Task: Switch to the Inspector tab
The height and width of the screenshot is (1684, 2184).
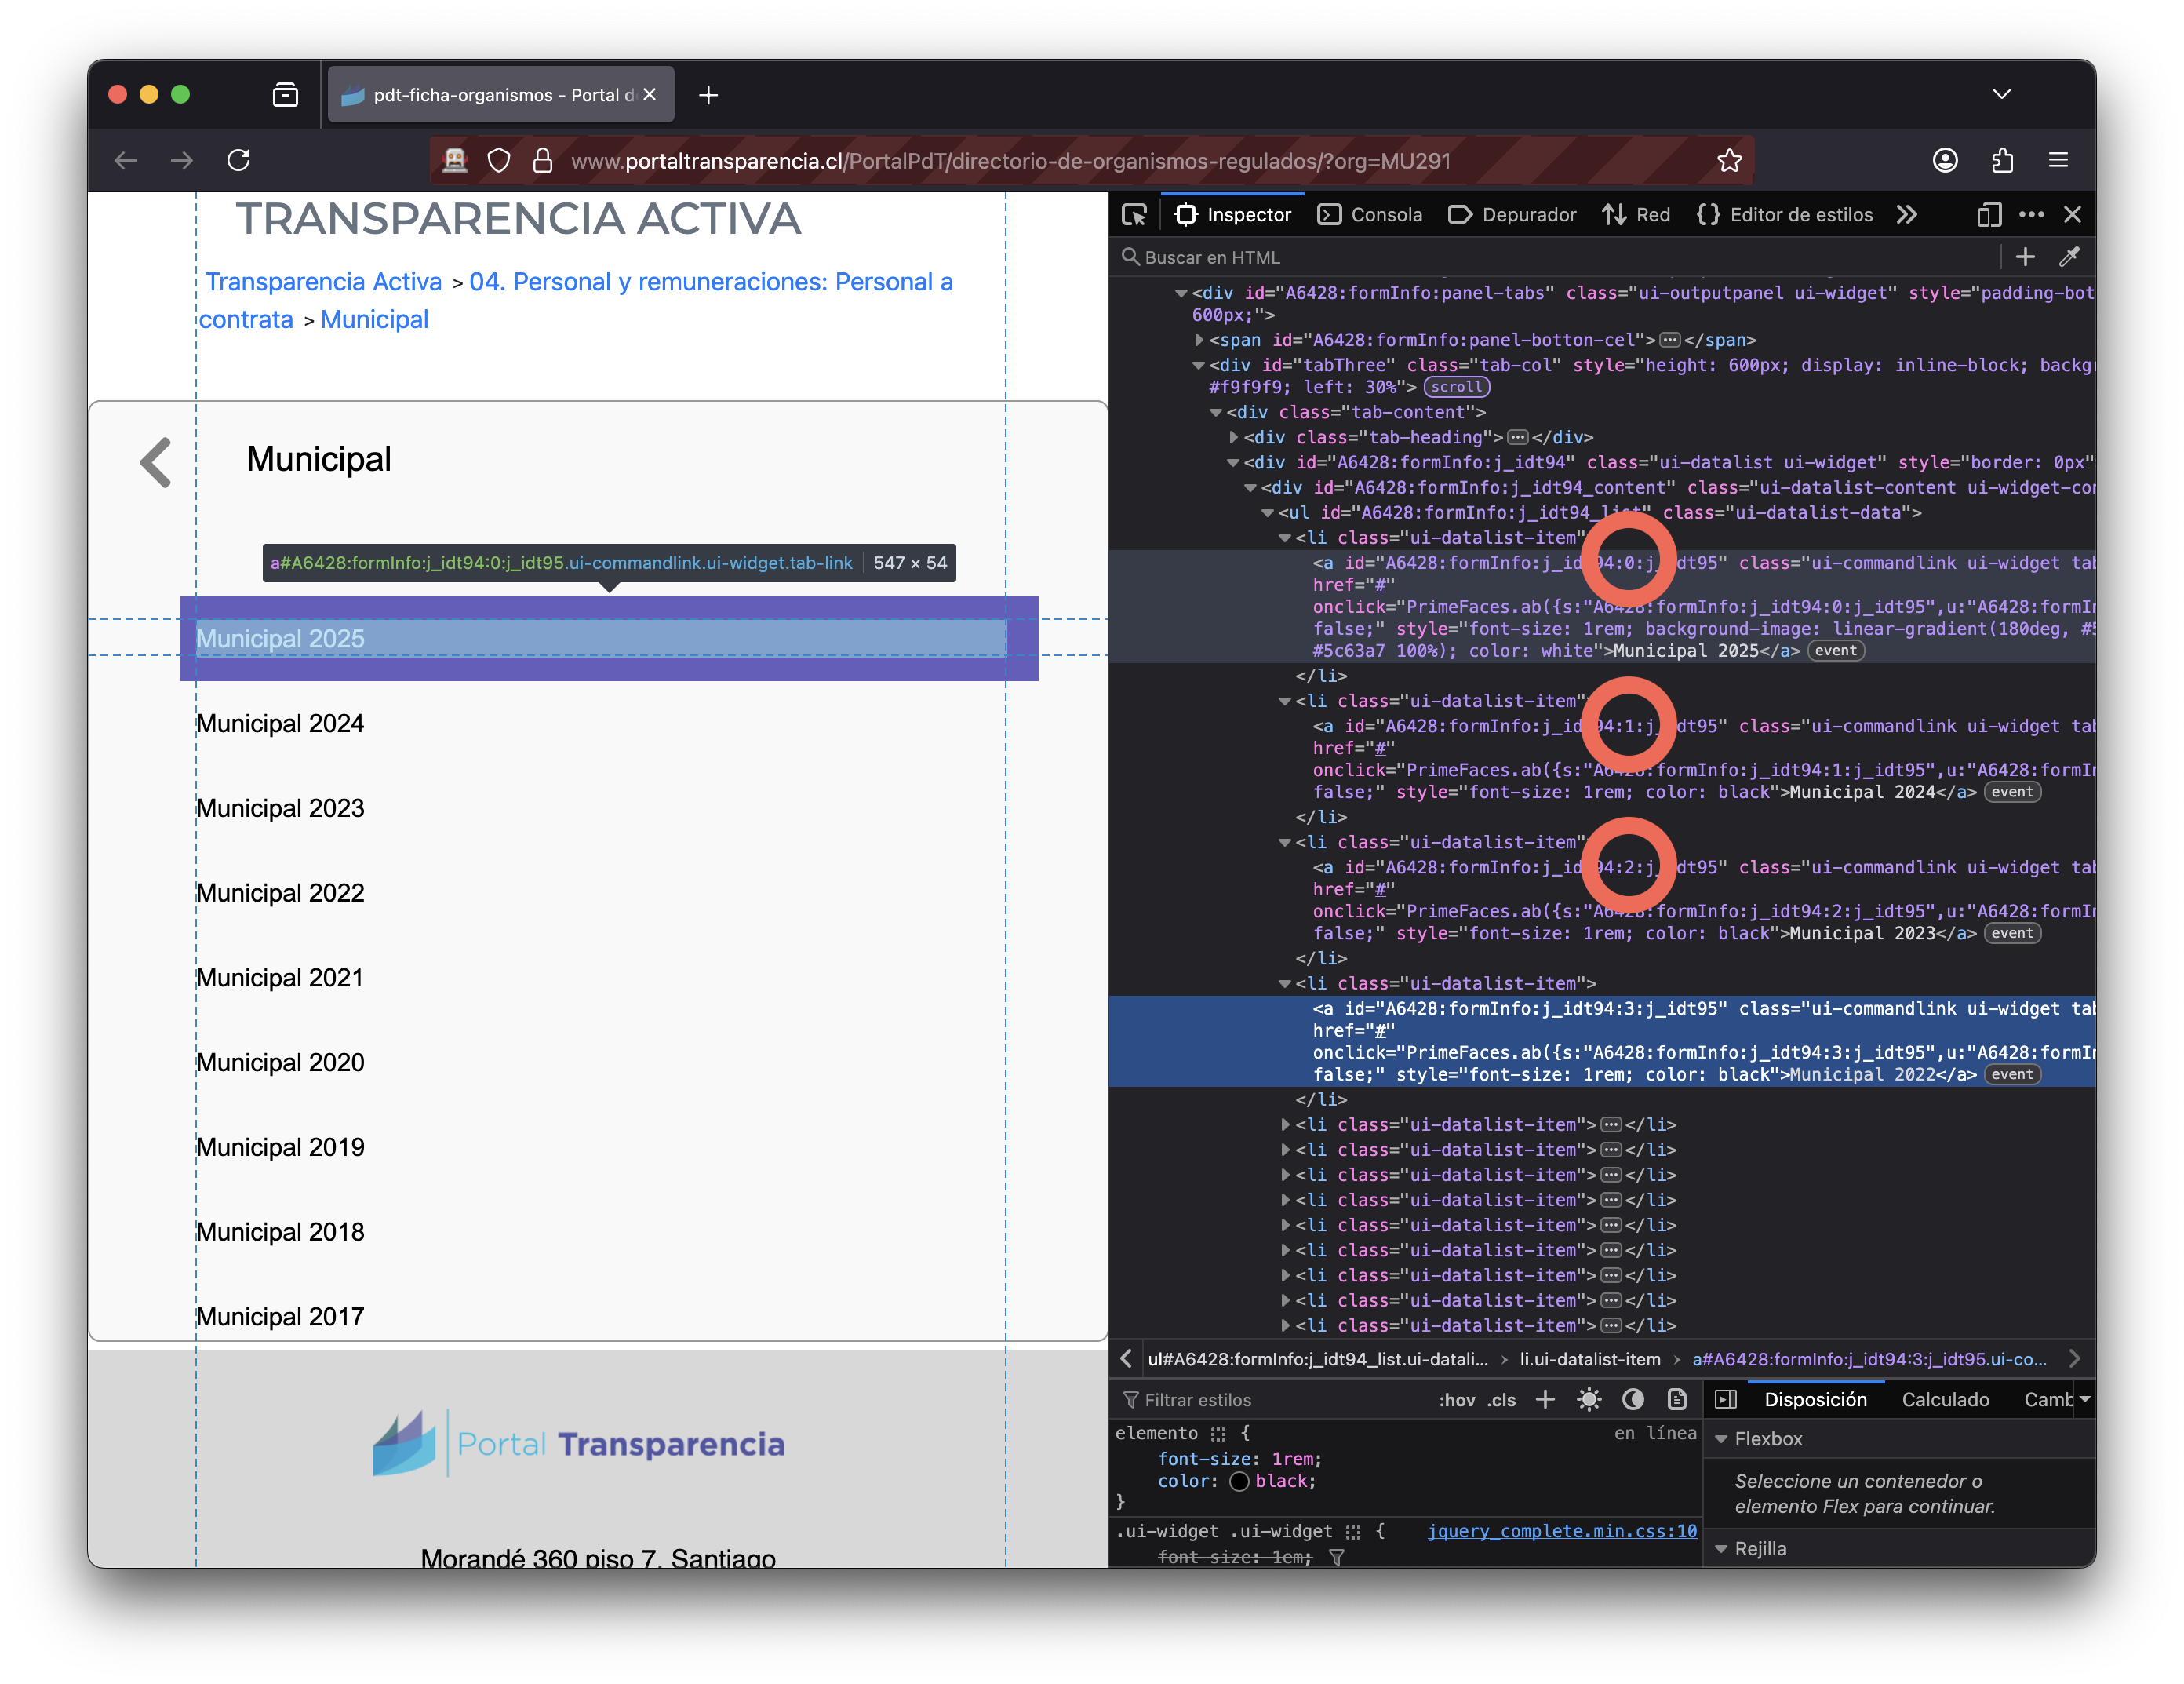Action: (1233, 215)
